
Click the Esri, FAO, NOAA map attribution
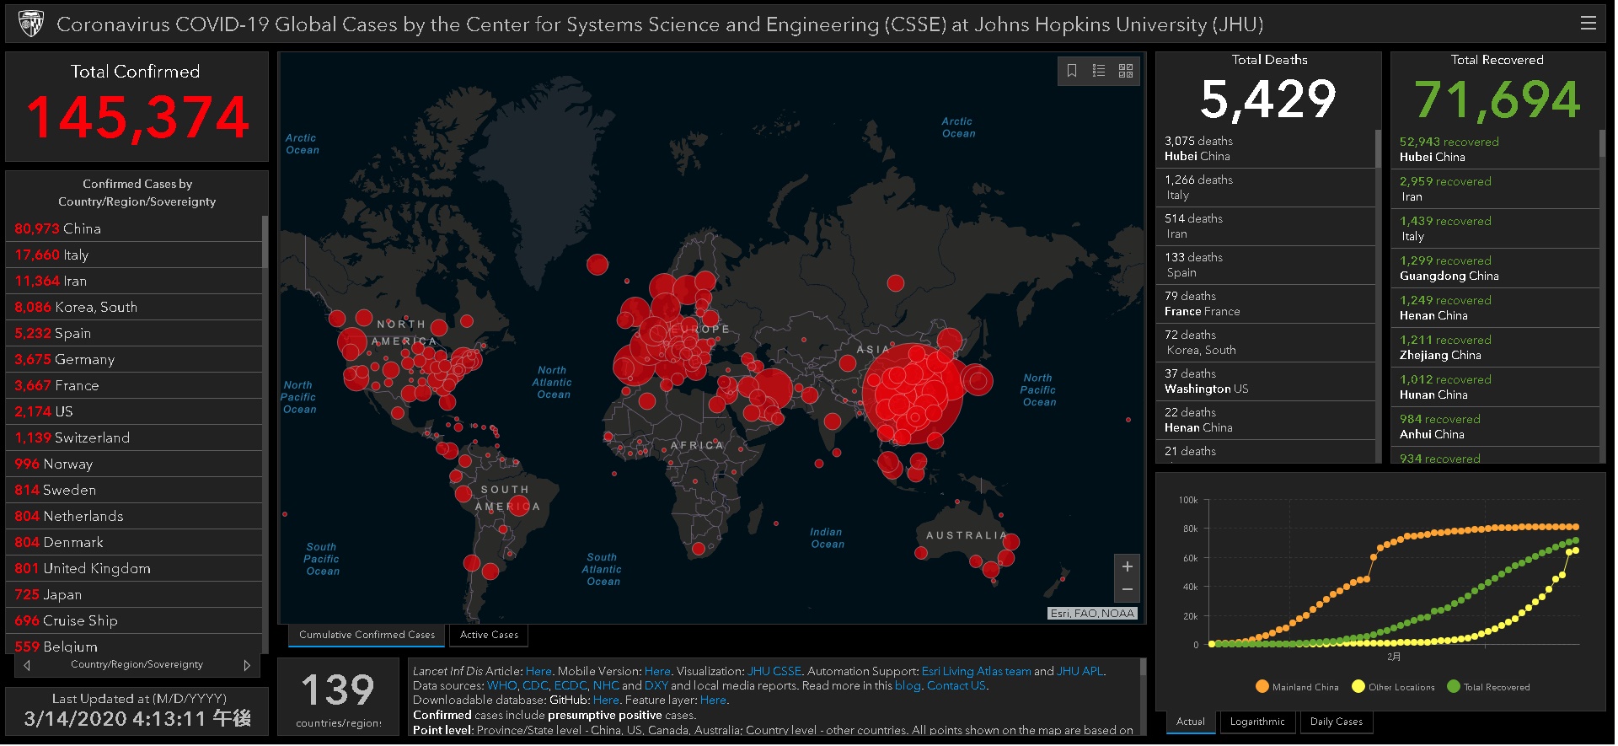click(1092, 614)
